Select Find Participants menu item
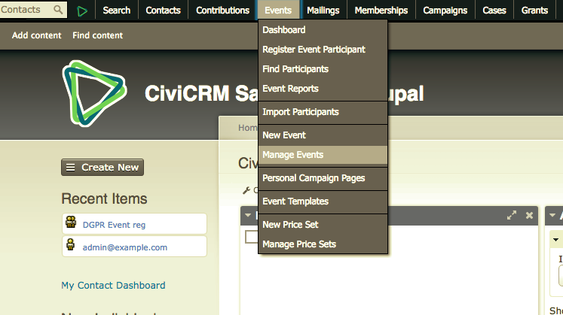The image size is (563, 315). tap(323, 69)
